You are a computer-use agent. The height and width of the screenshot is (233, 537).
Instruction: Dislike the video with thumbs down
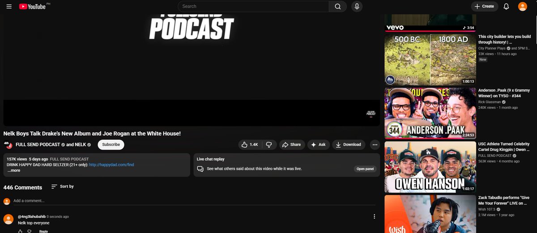coord(269,145)
